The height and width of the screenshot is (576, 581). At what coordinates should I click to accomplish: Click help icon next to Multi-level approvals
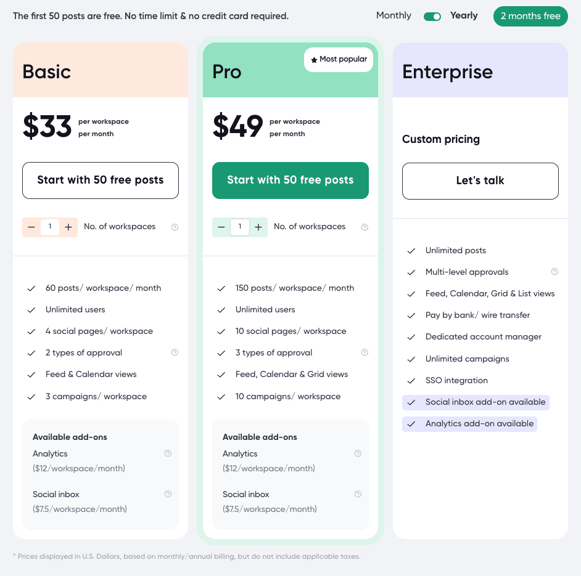click(x=554, y=272)
